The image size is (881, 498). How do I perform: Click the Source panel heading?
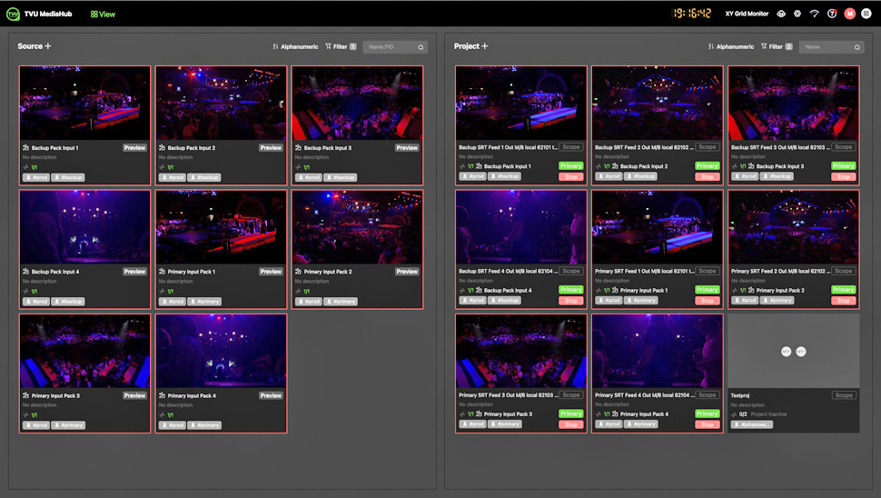point(30,46)
